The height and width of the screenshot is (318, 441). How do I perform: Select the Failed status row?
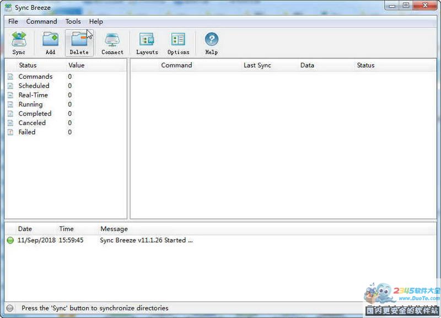[66, 132]
